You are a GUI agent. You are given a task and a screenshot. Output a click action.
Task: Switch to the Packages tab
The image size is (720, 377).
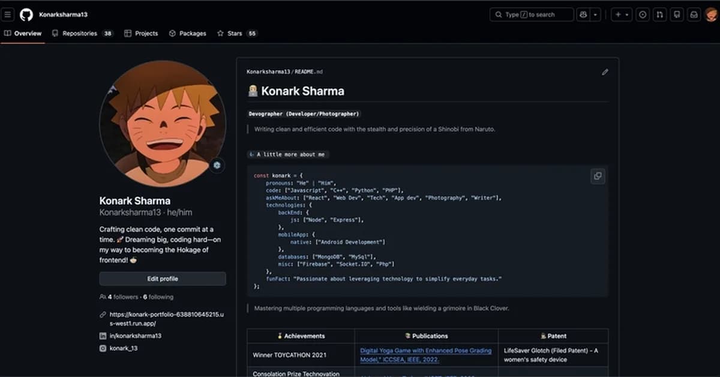tap(188, 34)
